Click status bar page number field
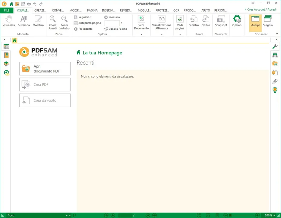 [x=125, y=215]
